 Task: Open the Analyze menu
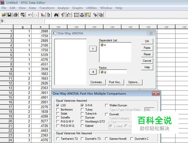point(63,8)
